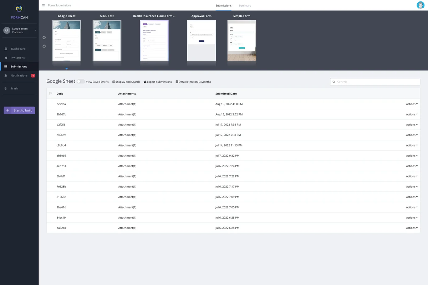
Task: Click the LT team avatar
Action: point(7,31)
